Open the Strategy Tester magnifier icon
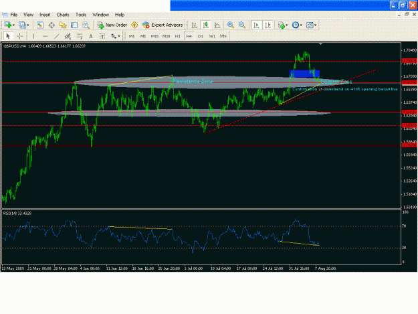Image resolution: width=418 pixels, height=314 pixels. click(x=86, y=25)
